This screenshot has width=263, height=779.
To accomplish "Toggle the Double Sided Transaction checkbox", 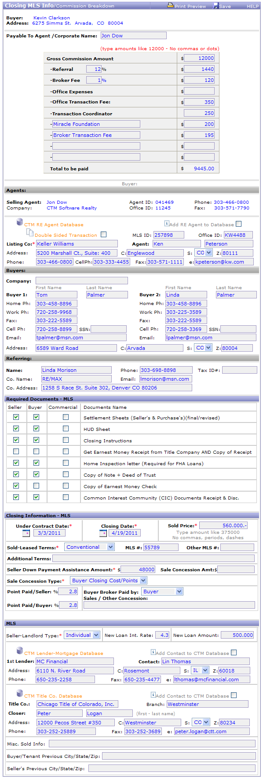I will coord(103,235).
